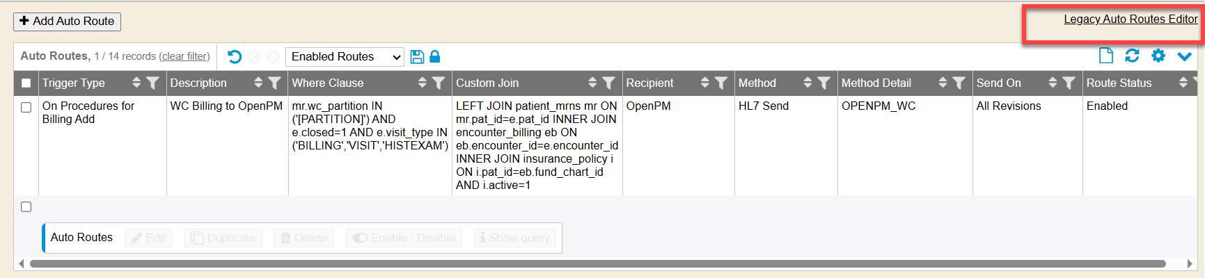This screenshot has width=1205, height=278.
Task: Click the Add Auto Route button
Action: click(67, 22)
